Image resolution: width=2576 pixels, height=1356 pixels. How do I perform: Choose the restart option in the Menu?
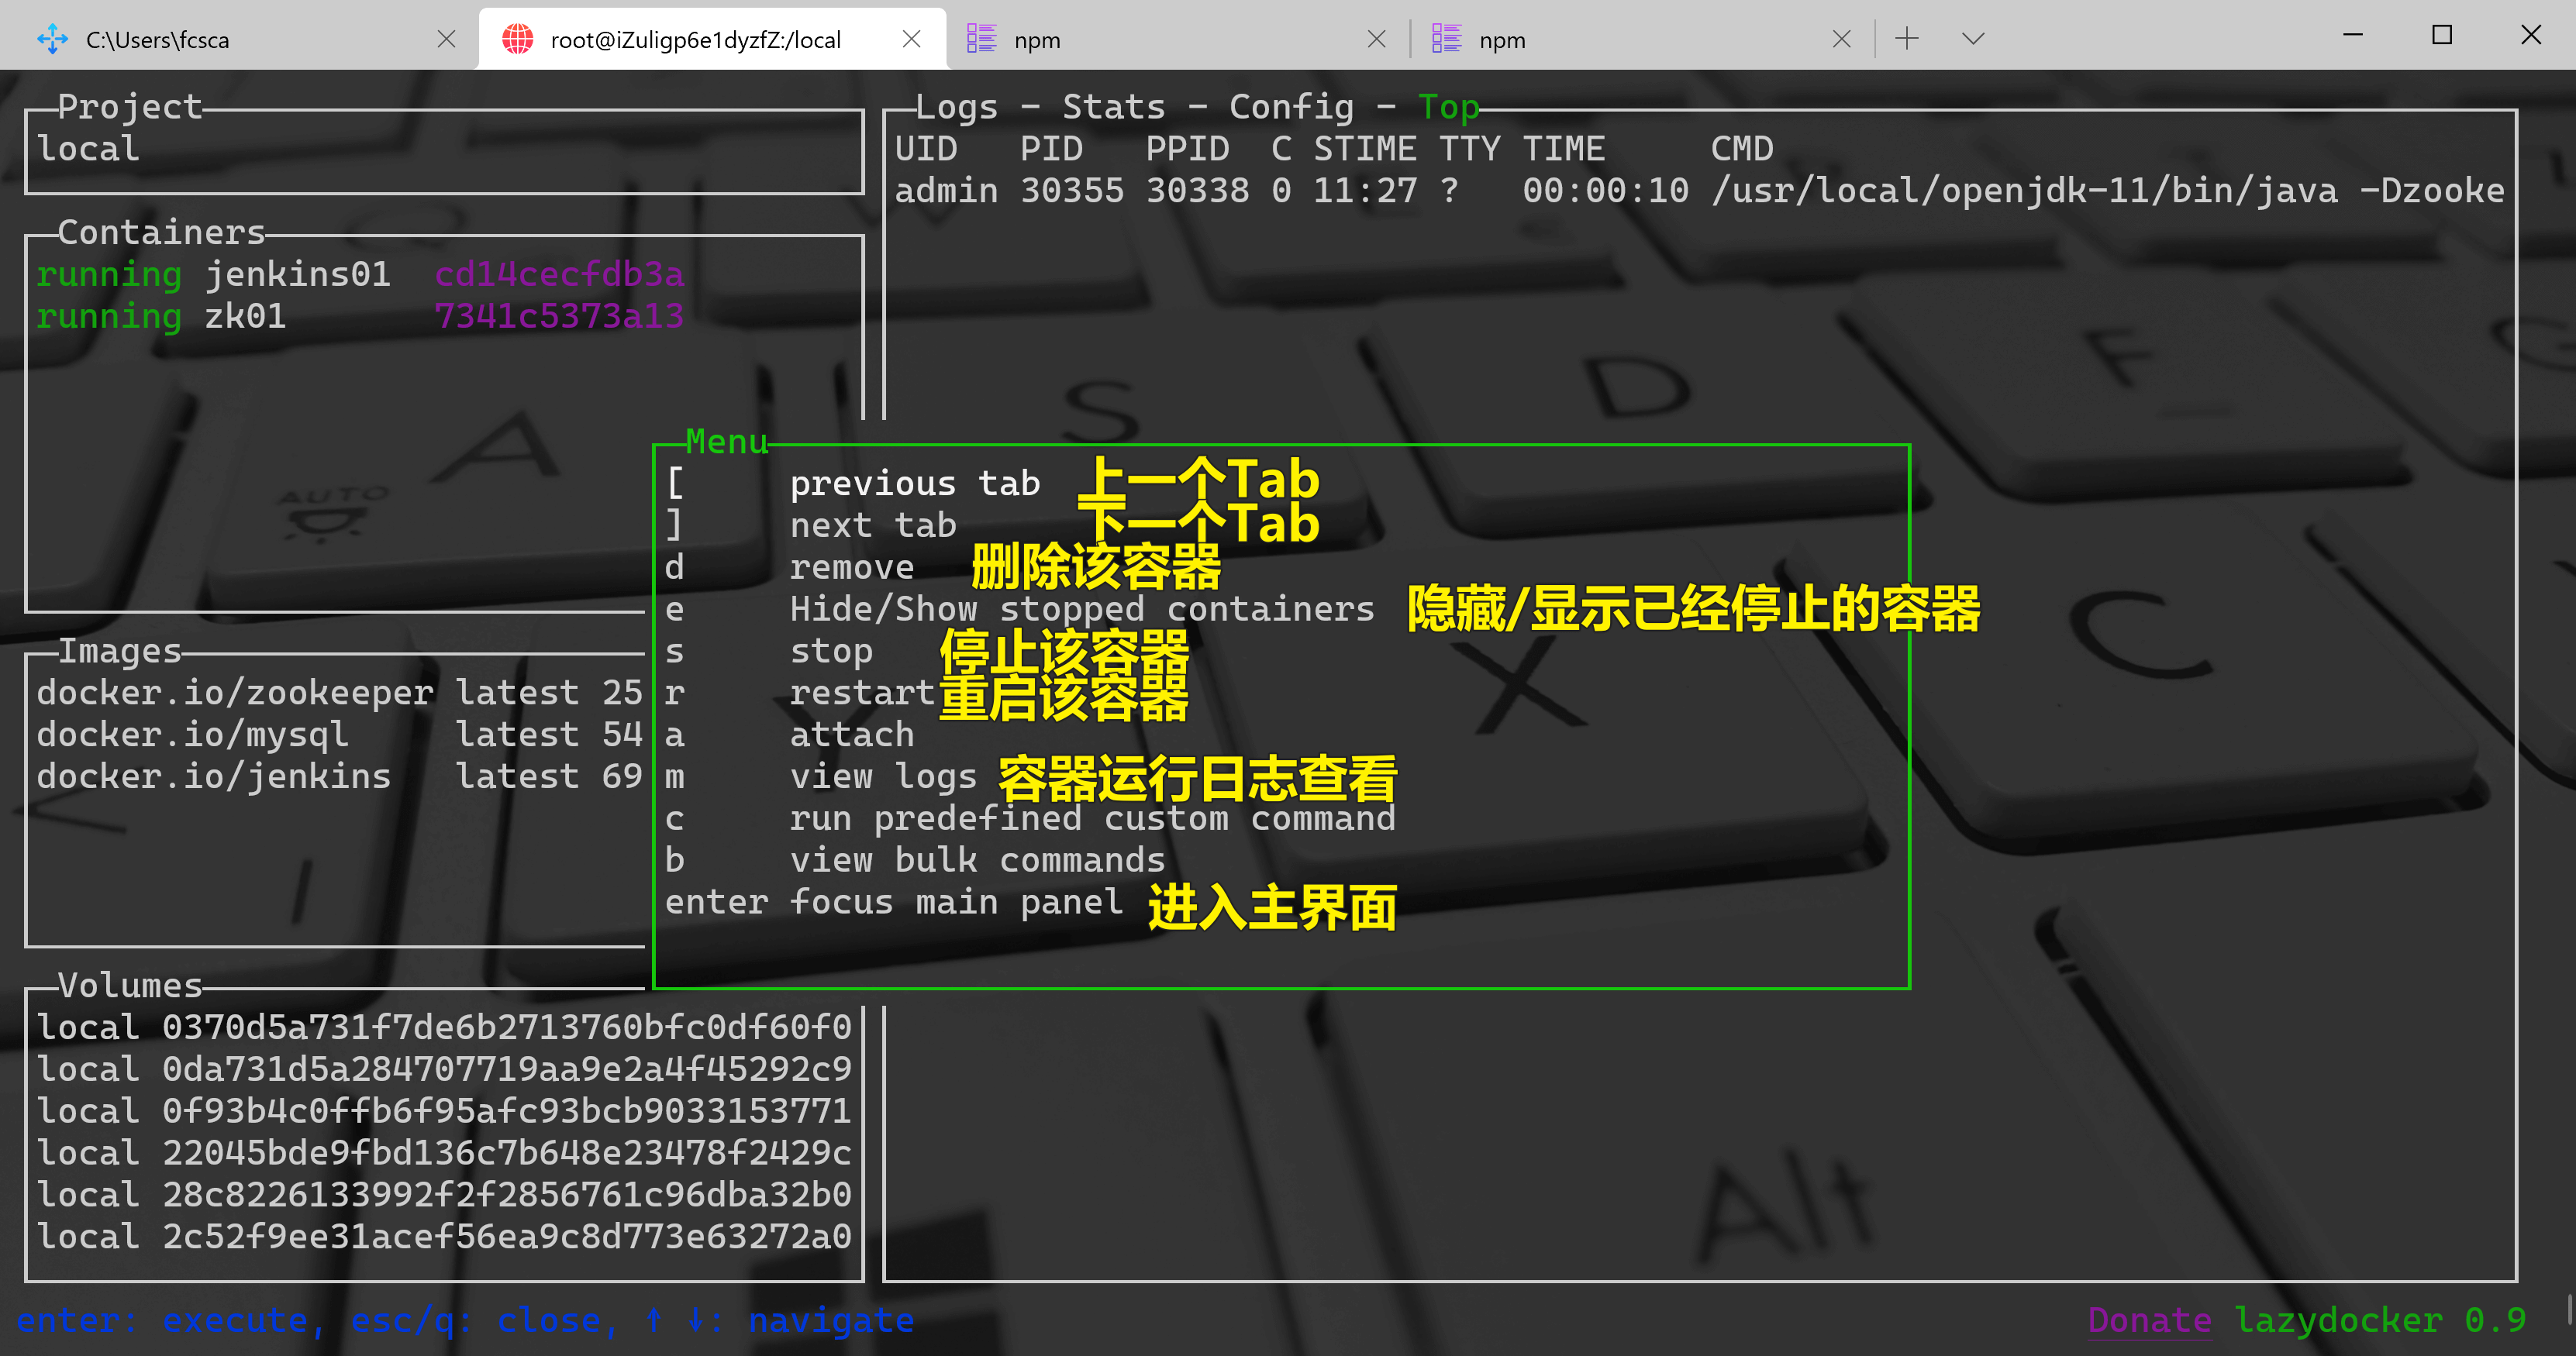[x=861, y=693]
